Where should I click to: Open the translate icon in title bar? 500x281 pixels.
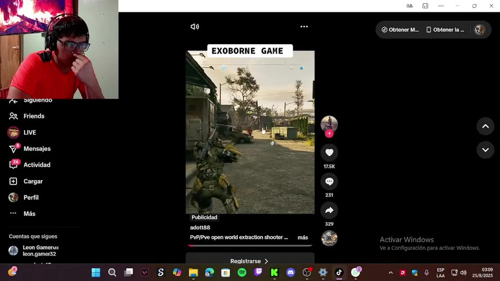[x=409, y=6]
